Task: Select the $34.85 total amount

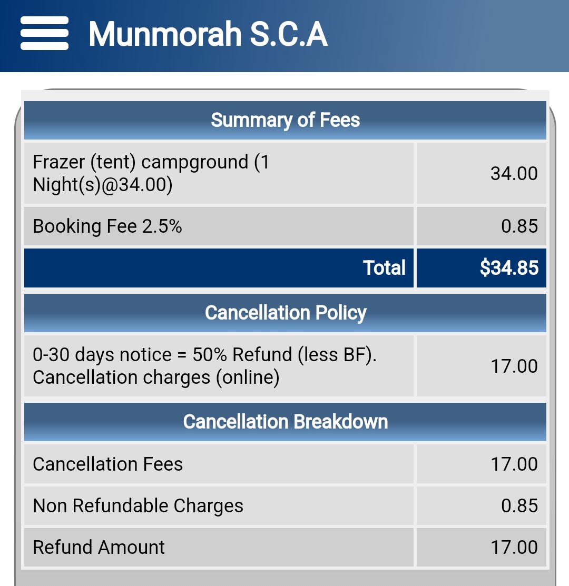Action: (x=481, y=268)
